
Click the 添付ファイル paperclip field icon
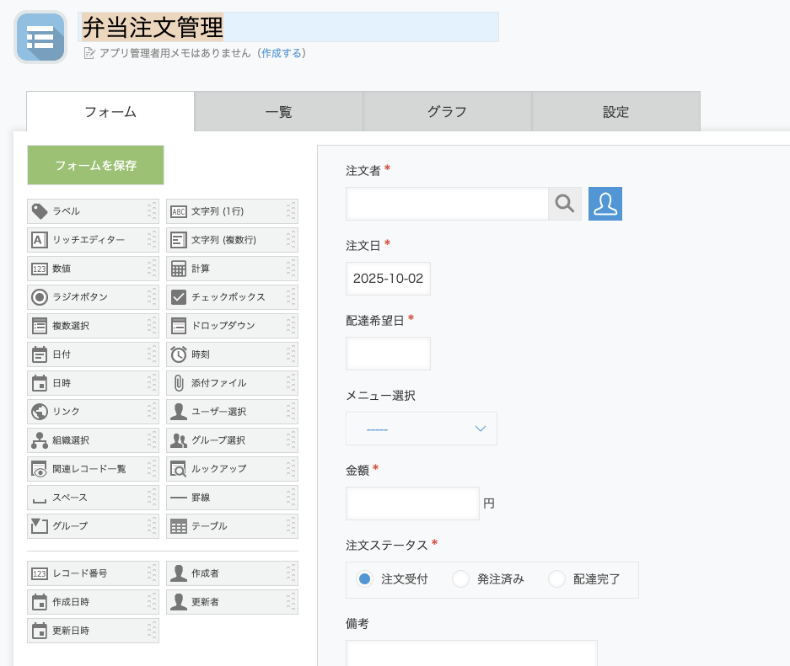tap(179, 383)
